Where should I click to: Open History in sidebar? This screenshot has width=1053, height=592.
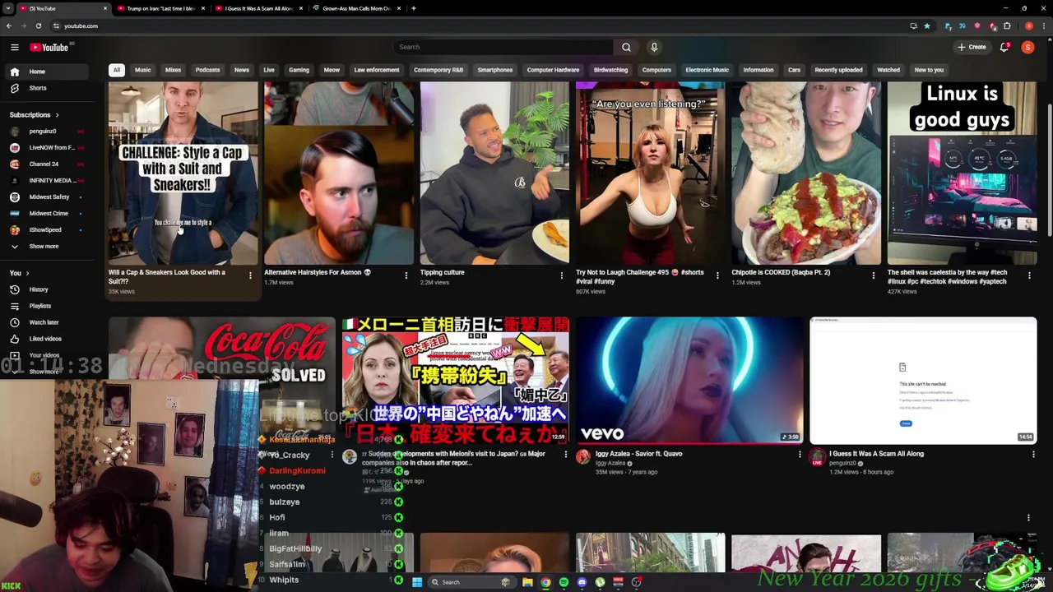pyautogui.click(x=48, y=289)
